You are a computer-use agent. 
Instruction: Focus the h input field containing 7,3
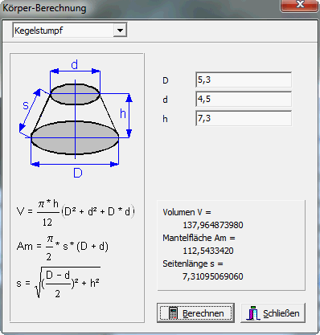point(244,118)
